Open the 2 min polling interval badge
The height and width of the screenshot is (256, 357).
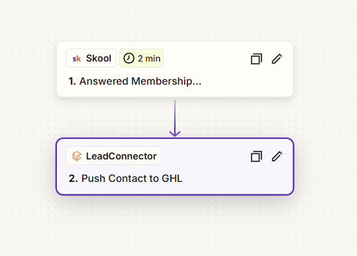pyautogui.click(x=142, y=58)
